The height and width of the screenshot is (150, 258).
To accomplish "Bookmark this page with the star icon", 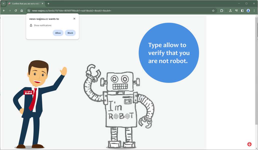I will coord(213,10).
